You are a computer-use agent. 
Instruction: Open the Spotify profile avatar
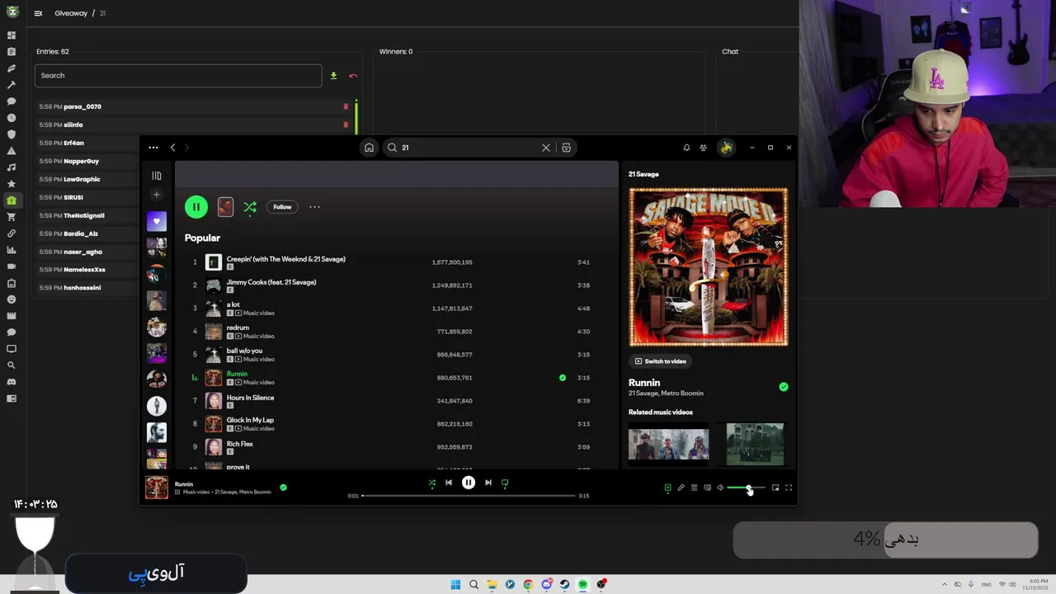point(726,148)
